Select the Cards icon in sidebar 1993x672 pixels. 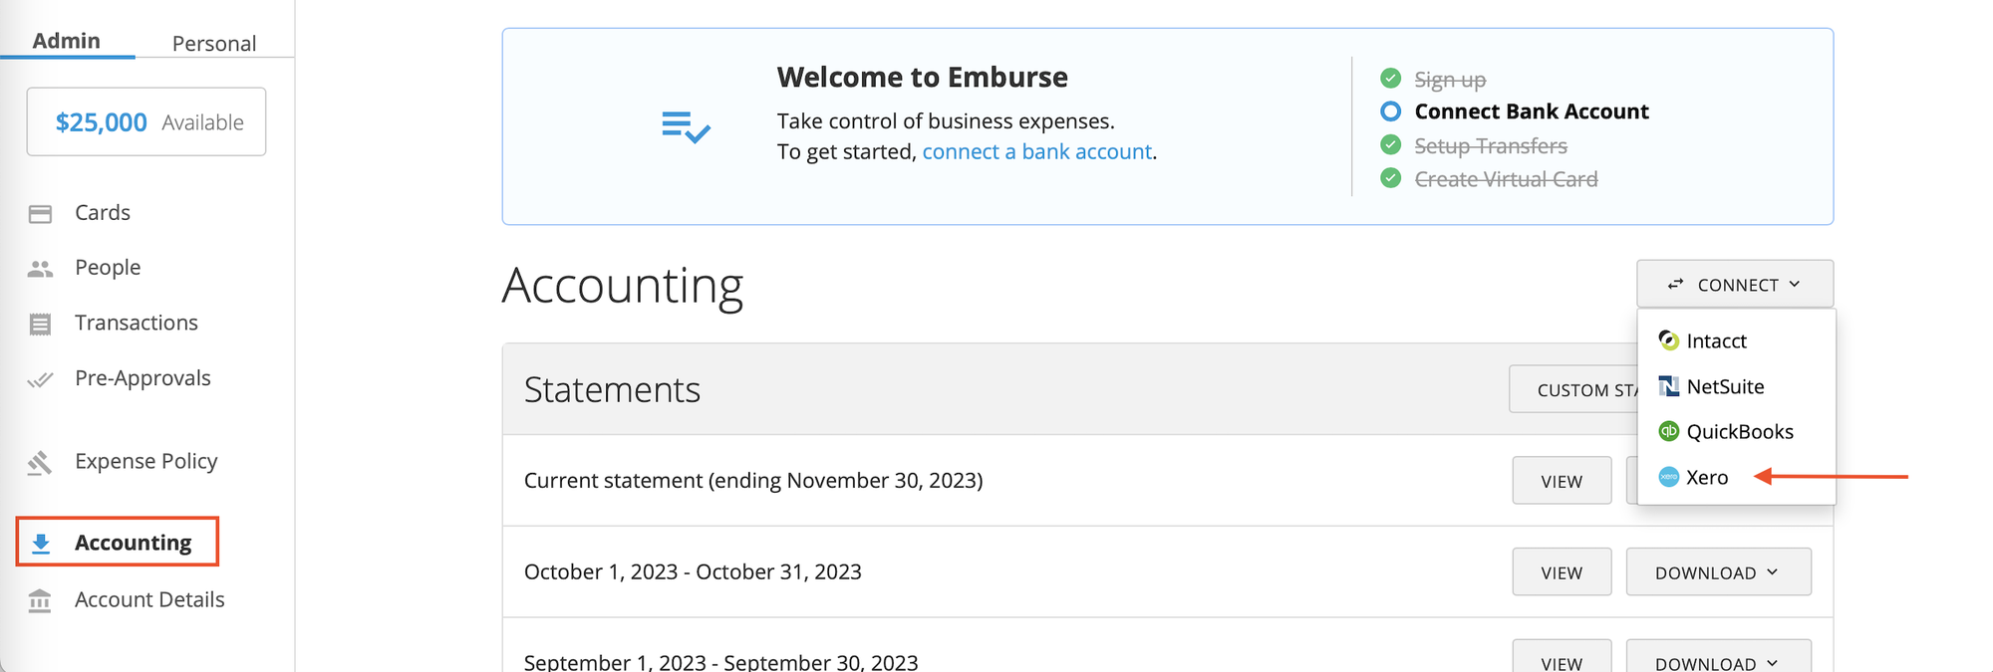(41, 212)
